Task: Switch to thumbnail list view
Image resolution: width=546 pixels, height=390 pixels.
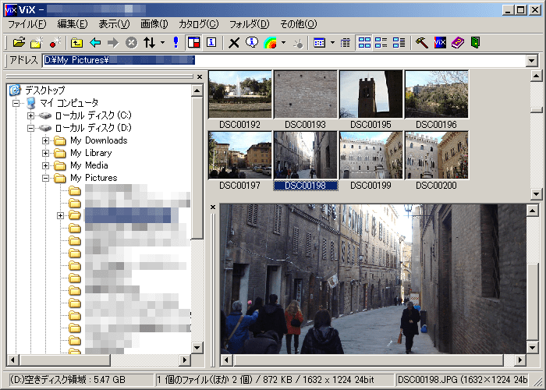Action: tap(381, 43)
